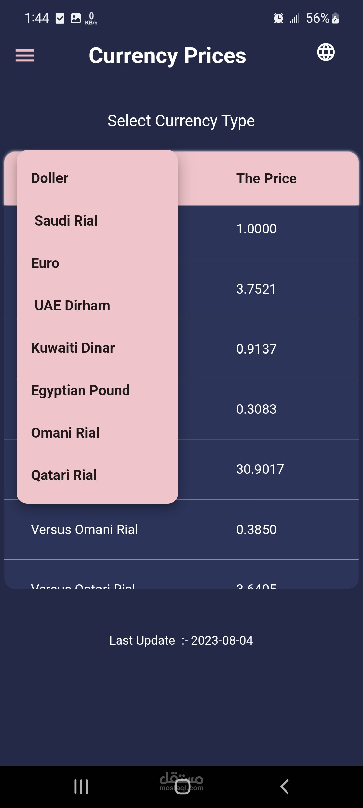Select Saudi Rial in the dropdown
The width and height of the screenshot is (363, 808).
(97, 221)
